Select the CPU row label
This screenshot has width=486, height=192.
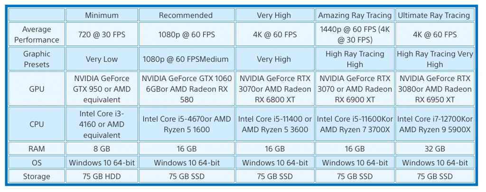pyautogui.click(x=37, y=124)
